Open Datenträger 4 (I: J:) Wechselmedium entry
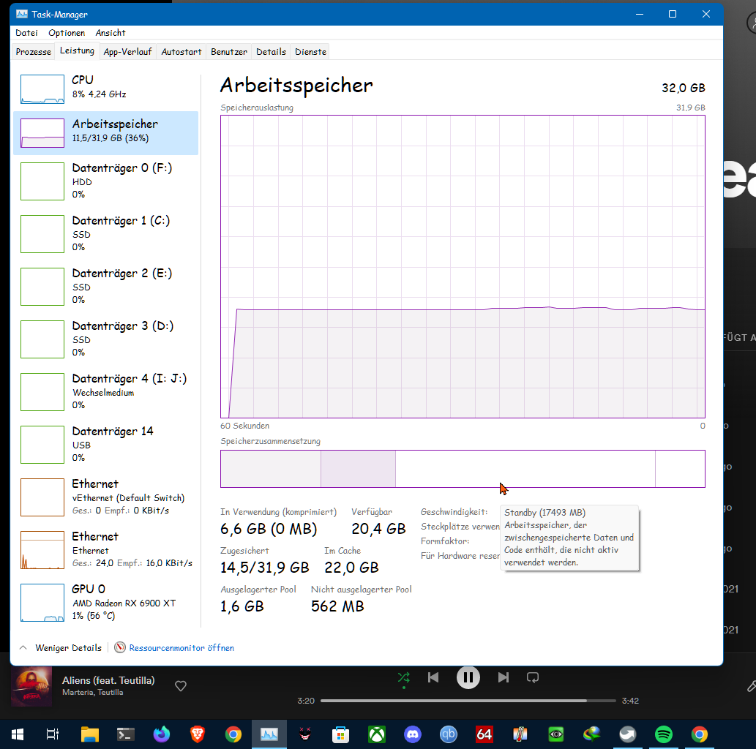The width and height of the screenshot is (756, 749). pos(105,392)
